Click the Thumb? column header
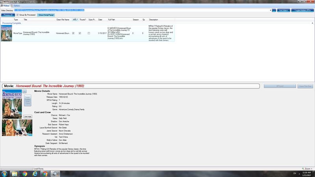Screen dimensions: 315x177 83,20
